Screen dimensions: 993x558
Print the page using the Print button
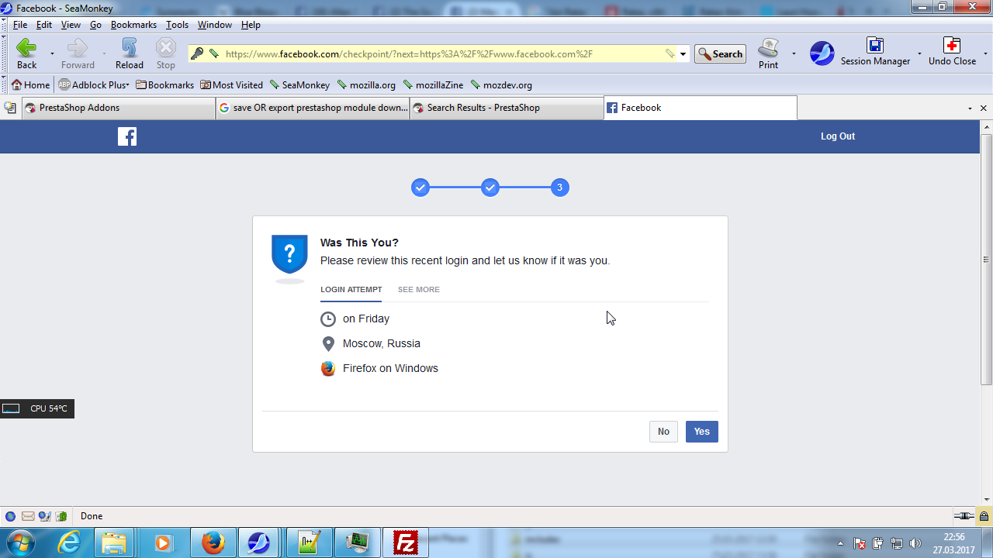point(768,53)
